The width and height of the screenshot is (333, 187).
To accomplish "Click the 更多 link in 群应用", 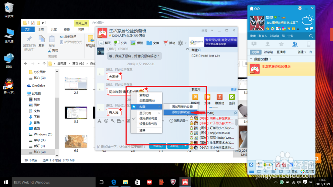I will pos(234,90).
